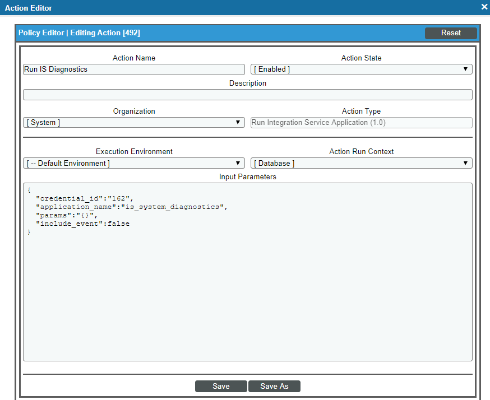490x400 pixels.
Task: Expand the Action Run Context dropdown
Action: click(x=361, y=164)
